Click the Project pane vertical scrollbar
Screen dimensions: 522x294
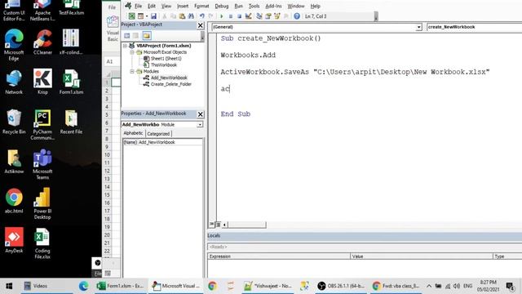(x=202, y=36)
